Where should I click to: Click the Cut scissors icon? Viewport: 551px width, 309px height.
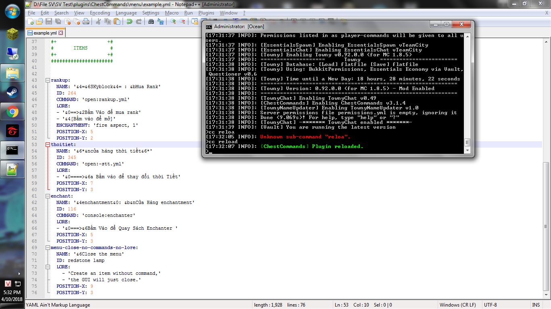pyautogui.click(x=98, y=22)
